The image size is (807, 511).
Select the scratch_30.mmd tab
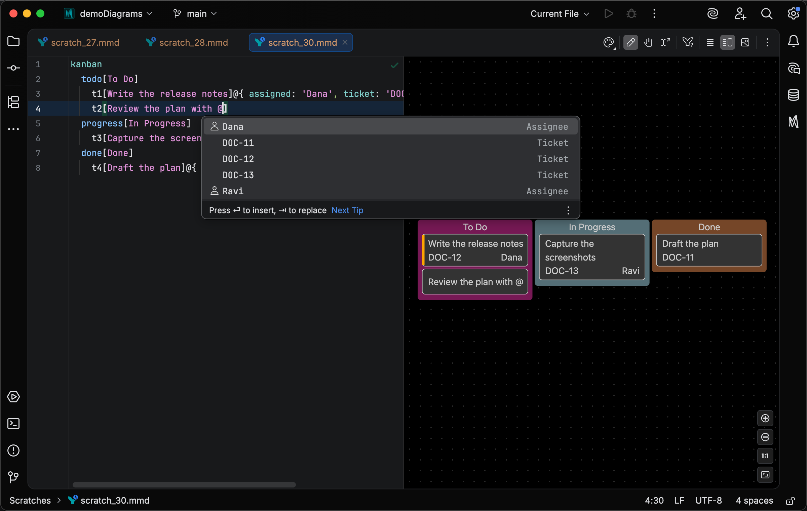point(301,43)
